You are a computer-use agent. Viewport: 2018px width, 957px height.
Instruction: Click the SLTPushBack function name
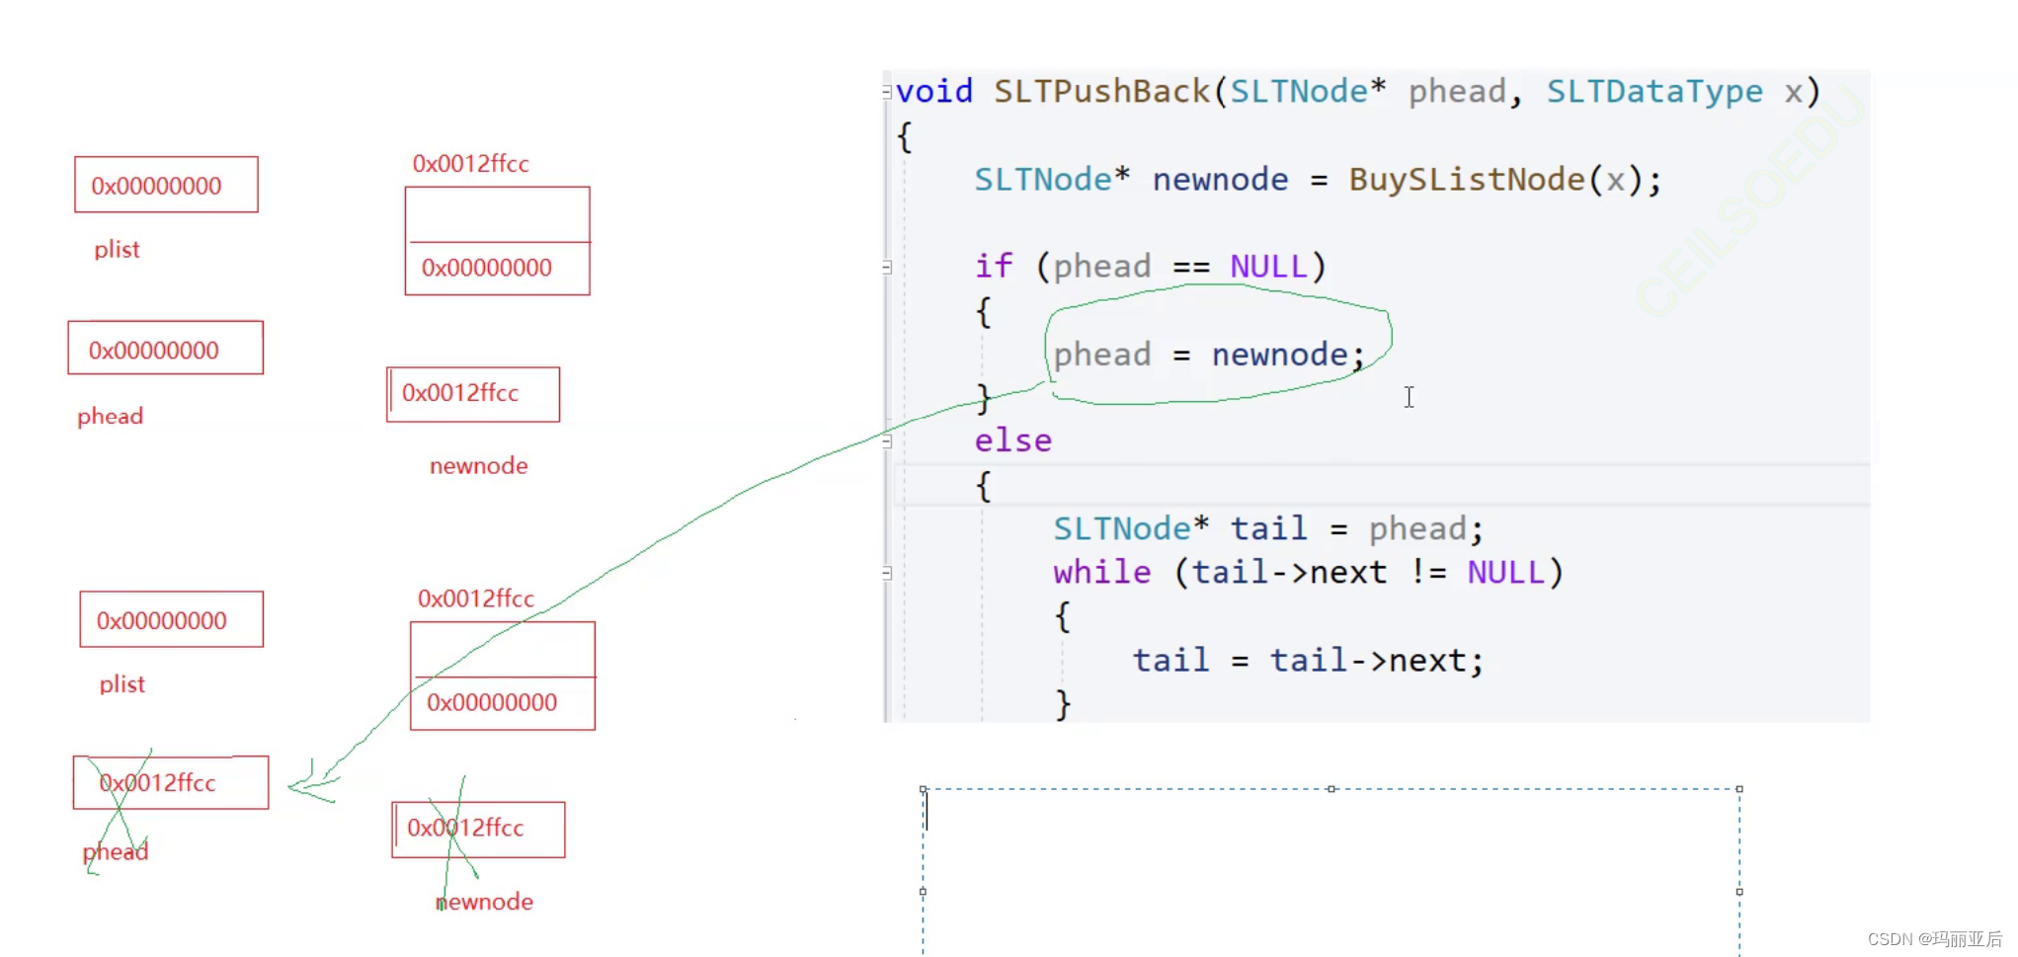[1101, 91]
